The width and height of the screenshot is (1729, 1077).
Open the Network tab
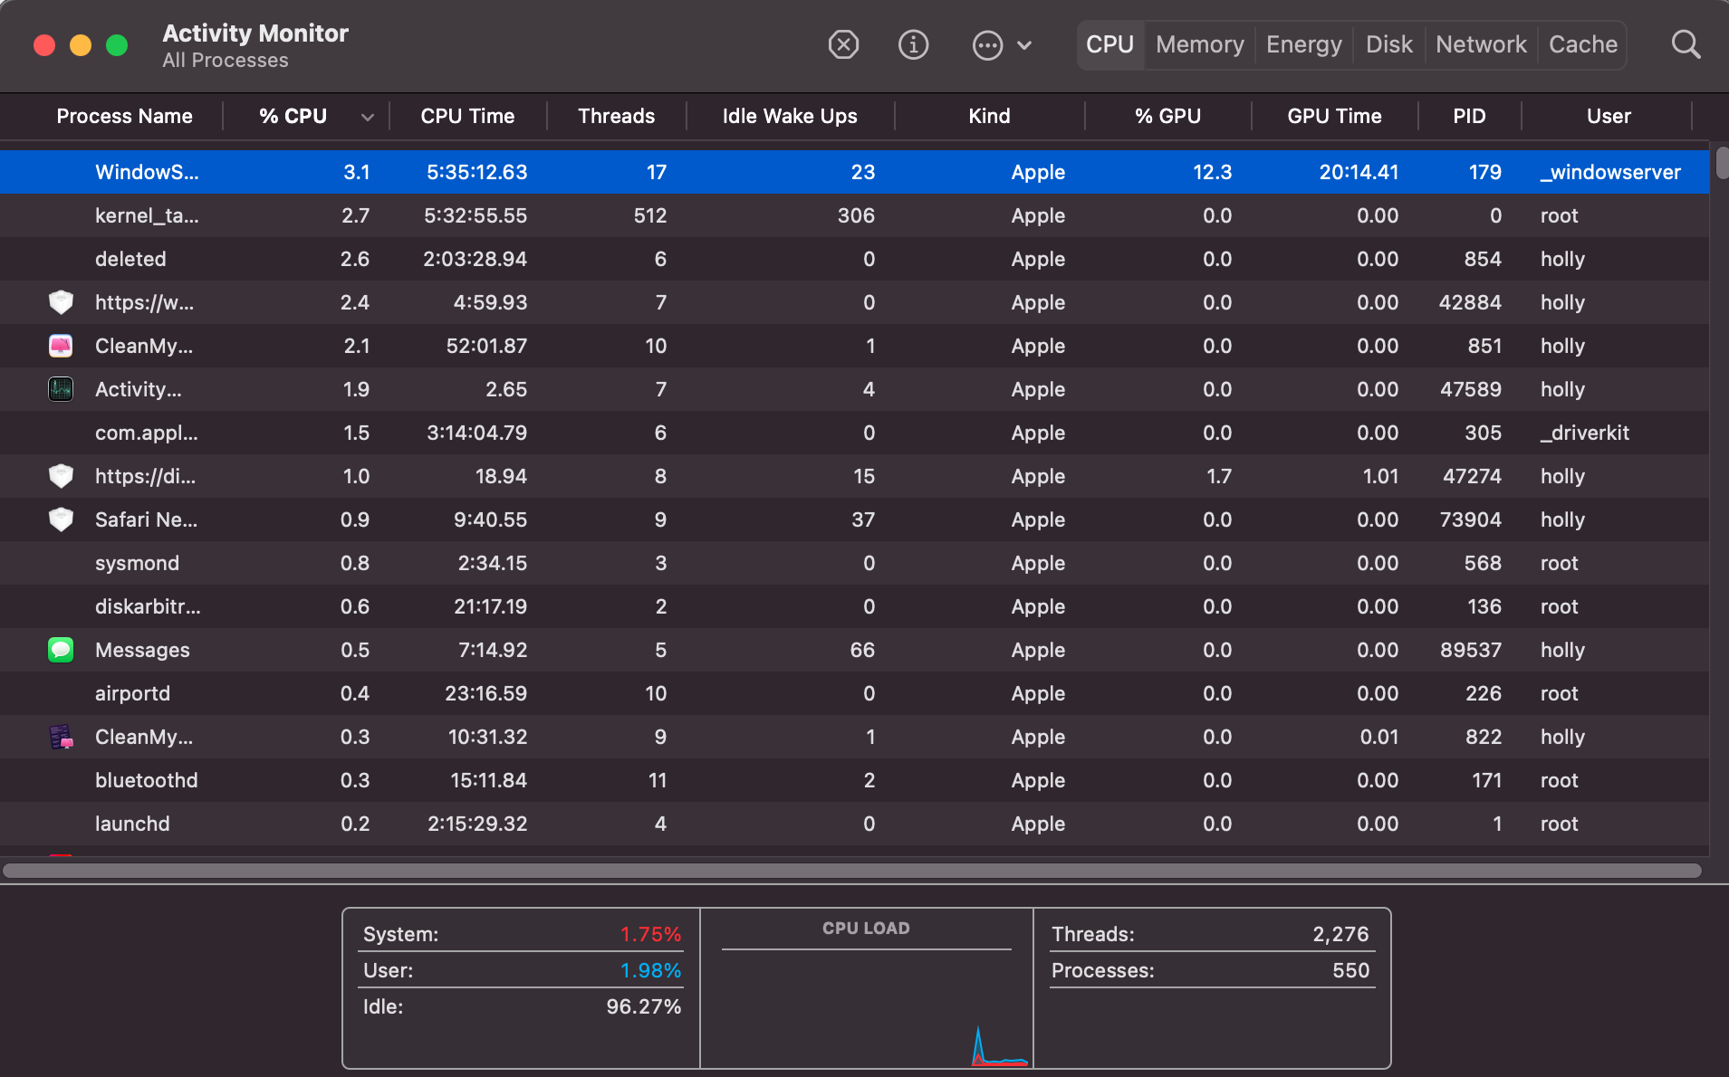pyautogui.click(x=1481, y=44)
